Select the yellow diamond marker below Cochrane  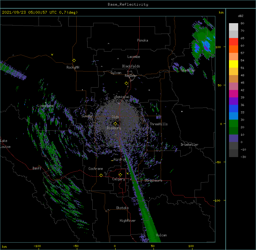[101, 175]
